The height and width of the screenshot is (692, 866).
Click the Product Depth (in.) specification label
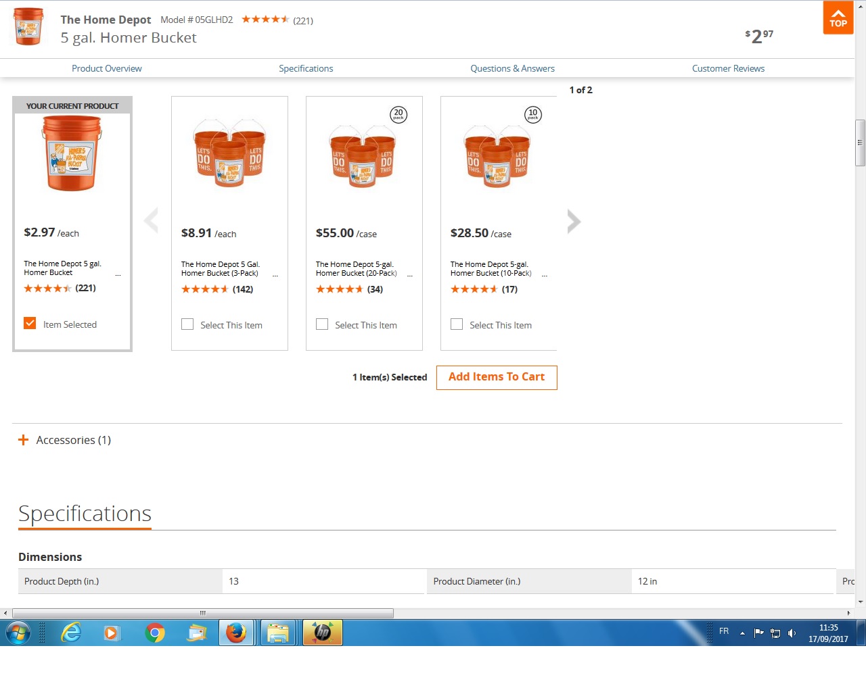[x=62, y=581]
